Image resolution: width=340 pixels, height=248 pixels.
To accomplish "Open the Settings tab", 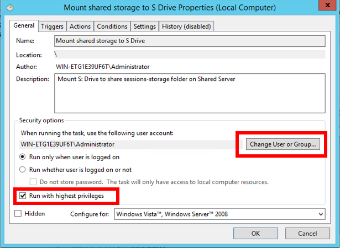I will [144, 26].
